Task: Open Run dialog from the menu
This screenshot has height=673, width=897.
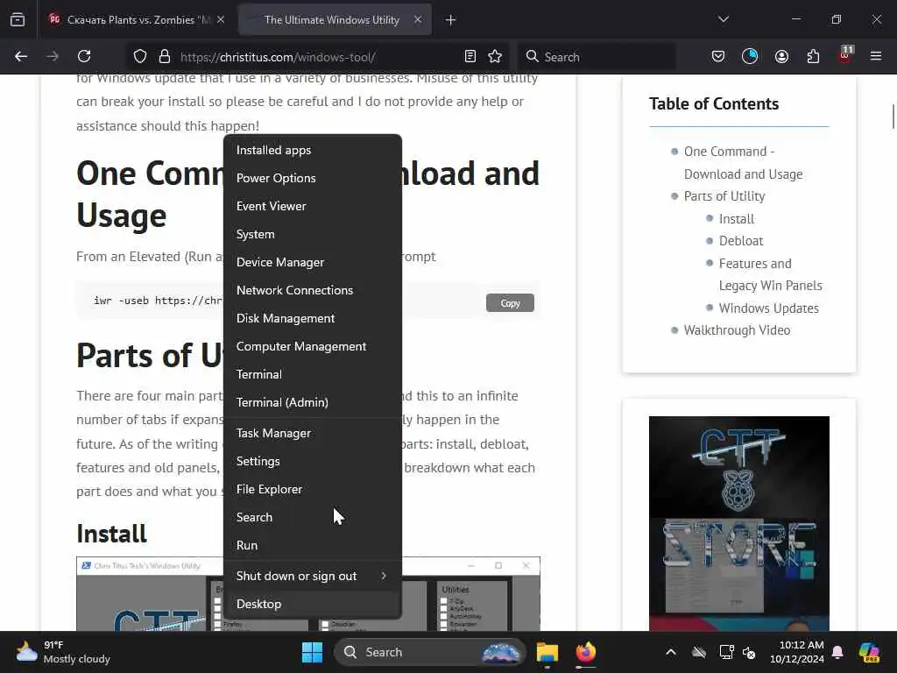Action: tap(313, 545)
